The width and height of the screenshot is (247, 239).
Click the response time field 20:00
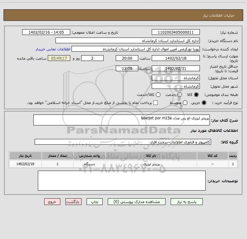coord(127,58)
